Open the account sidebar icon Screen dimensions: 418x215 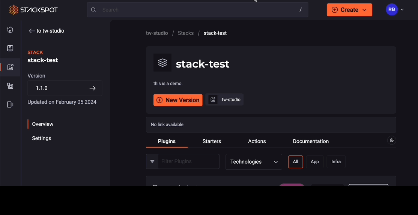[x=10, y=48]
